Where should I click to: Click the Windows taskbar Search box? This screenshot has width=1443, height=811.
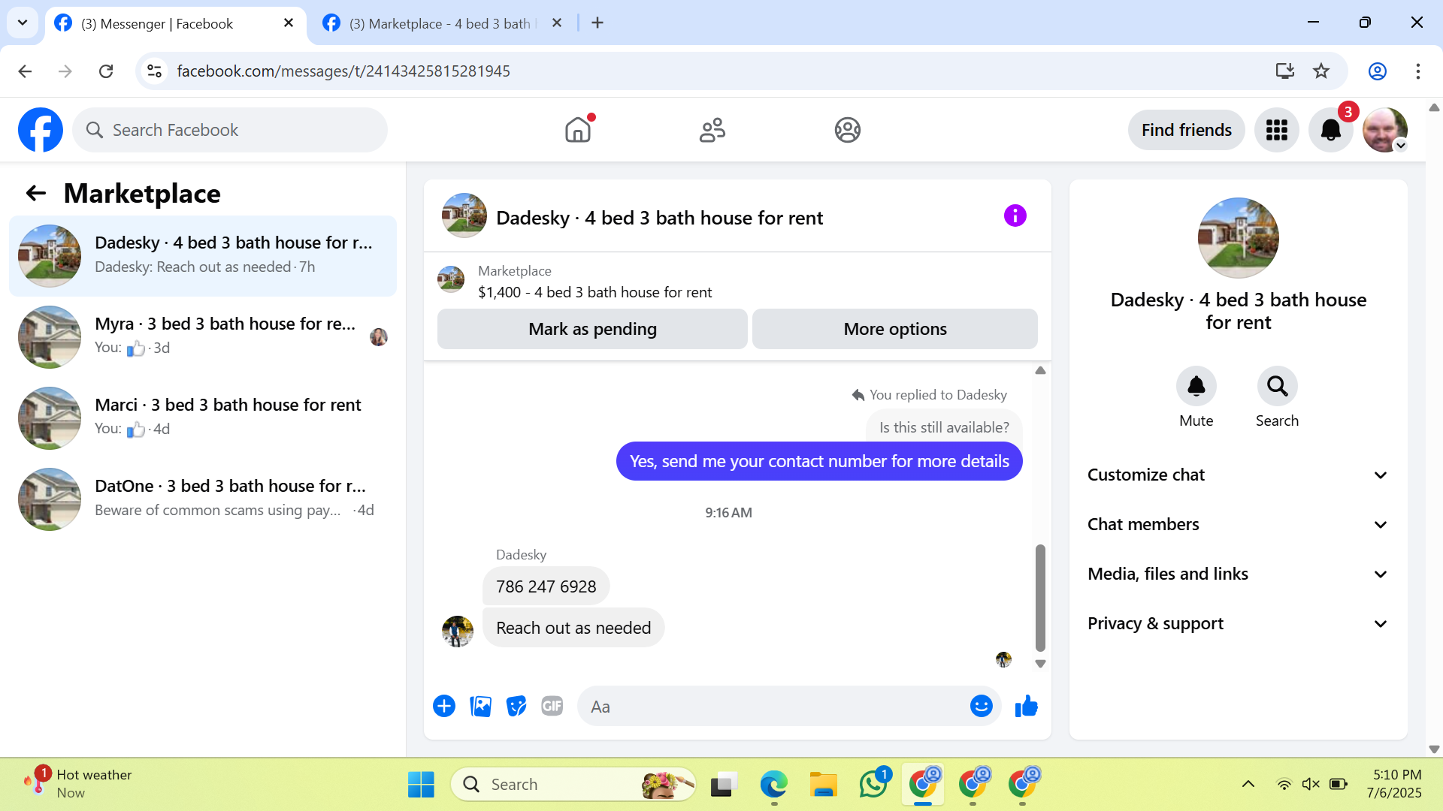tap(573, 785)
